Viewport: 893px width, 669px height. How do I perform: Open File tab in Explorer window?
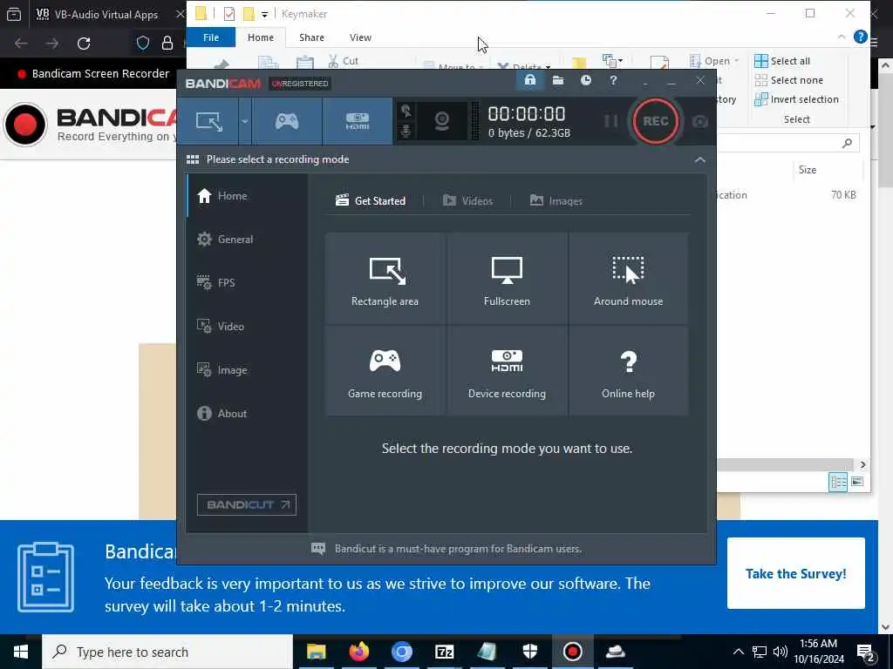tap(211, 37)
